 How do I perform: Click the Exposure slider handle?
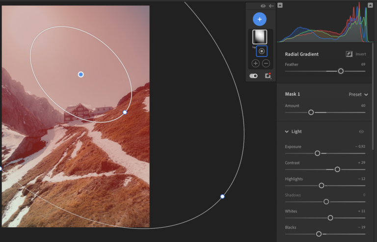point(317,153)
